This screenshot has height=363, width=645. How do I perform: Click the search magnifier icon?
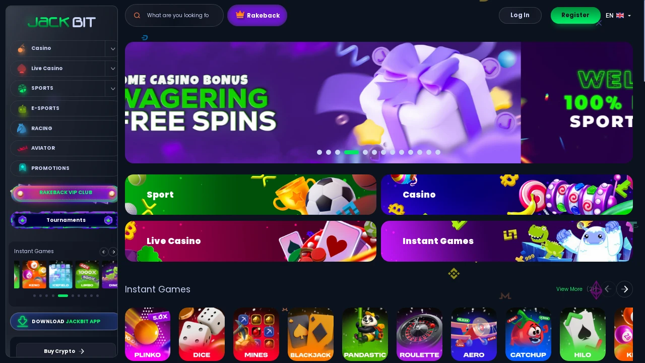[137, 16]
